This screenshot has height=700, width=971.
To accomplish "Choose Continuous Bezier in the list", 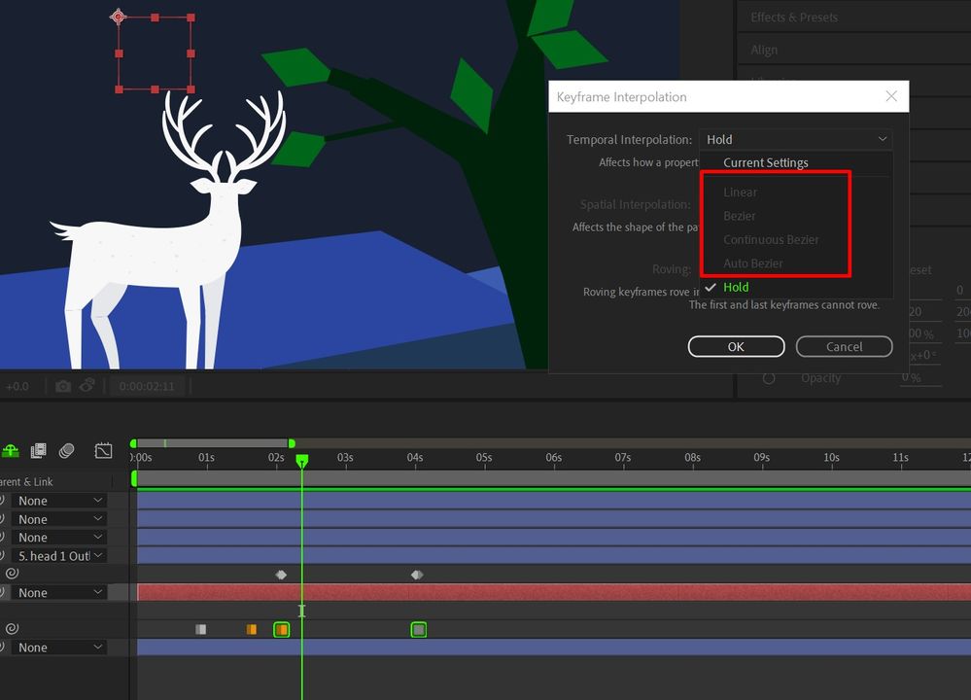I will tap(771, 240).
